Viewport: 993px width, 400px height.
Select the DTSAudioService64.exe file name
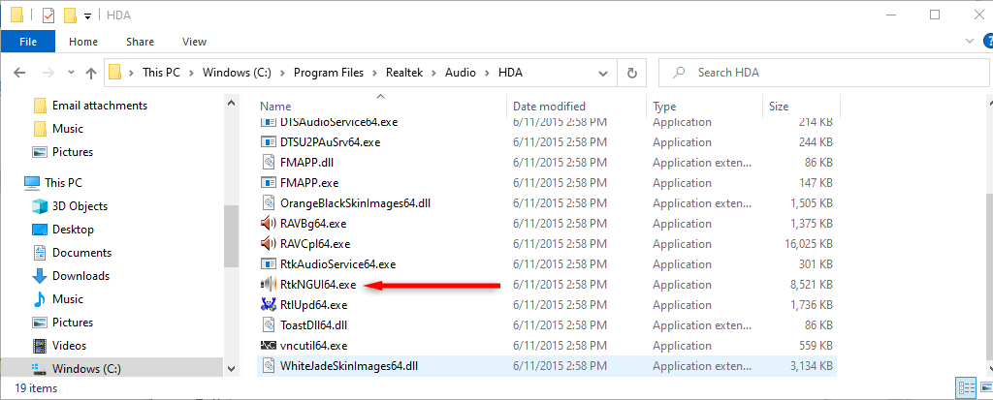coord(338,122)
